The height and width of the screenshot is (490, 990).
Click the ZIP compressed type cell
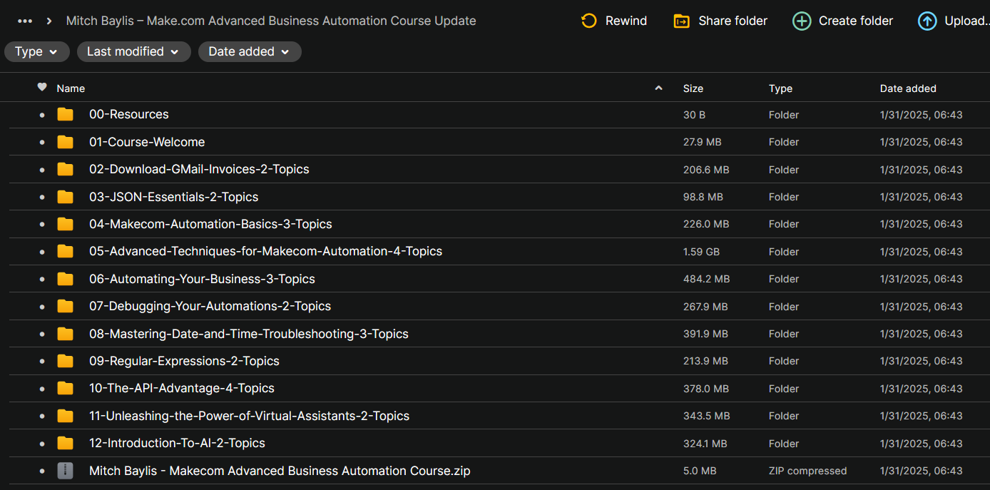tap(808, 471)
